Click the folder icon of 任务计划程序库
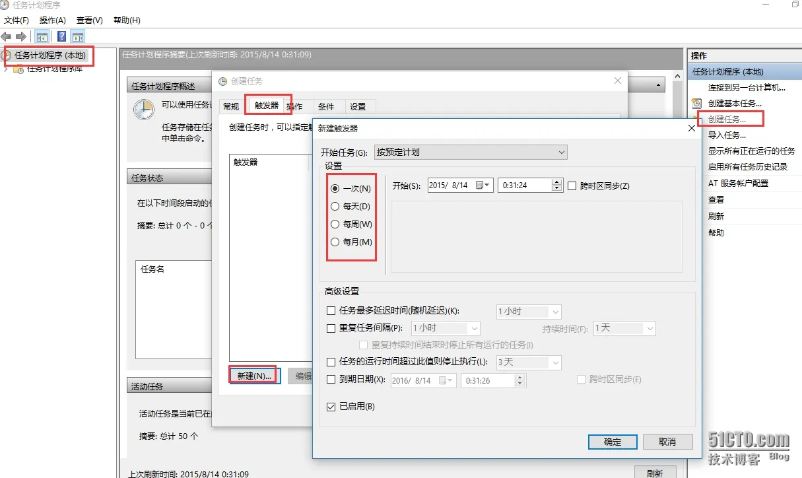The width and height of the screenshot is (802, 478). tap(18, 69)
